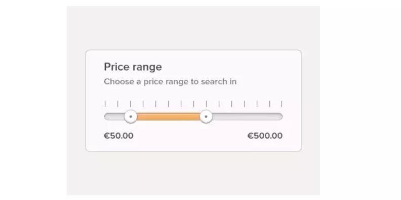
Task: Click the 'Choose a price range to search in' subtitle
Action: [x=170, y=82]
